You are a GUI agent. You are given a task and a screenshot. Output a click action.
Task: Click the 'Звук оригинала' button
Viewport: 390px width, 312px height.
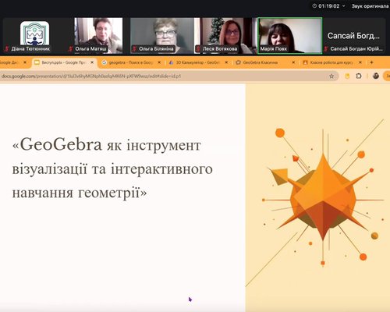click(x=370, y=5)
